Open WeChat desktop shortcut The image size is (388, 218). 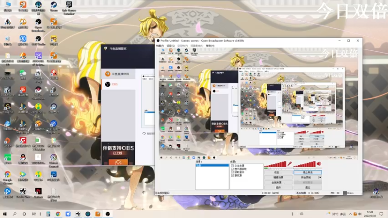pyautogui.click(x=23, y=75)
